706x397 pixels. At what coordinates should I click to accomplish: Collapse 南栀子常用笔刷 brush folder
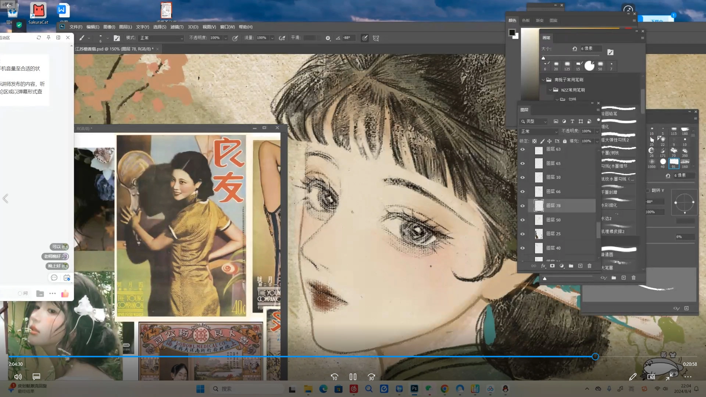coord(543,80)
